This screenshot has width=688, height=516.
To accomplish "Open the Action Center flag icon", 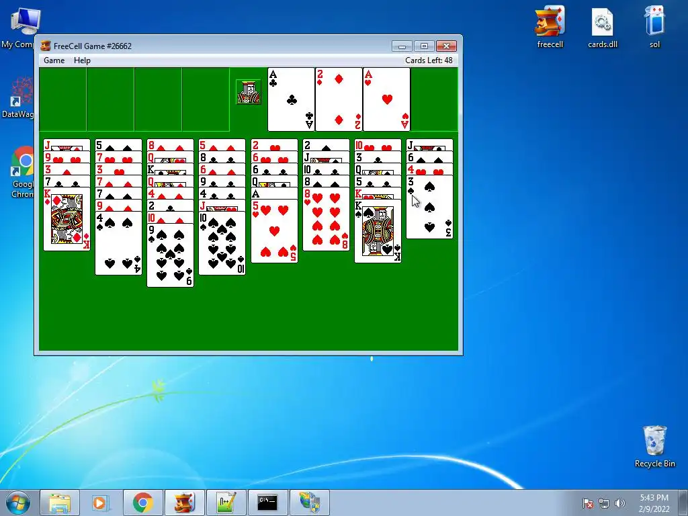I will pos(587,503).
